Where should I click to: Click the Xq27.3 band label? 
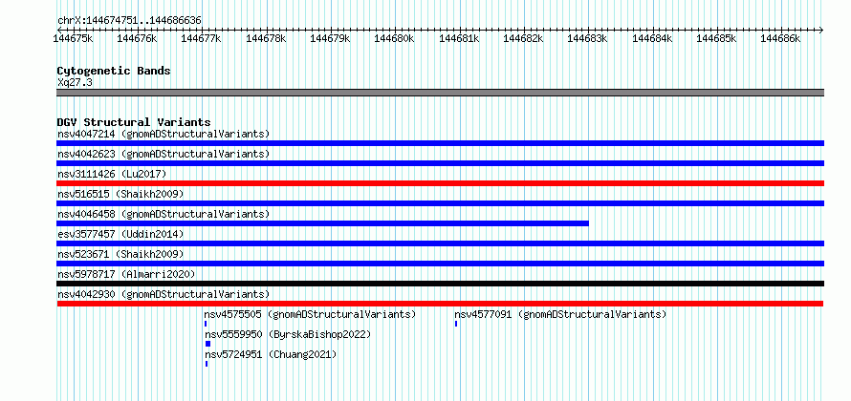point(74,83)
